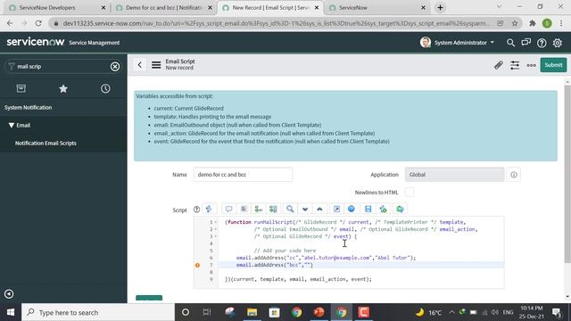Image resolution: width=571 pixels, height=321 pixels.
Task: Open the ServiceNow help icon
Action: click(542, 43)
